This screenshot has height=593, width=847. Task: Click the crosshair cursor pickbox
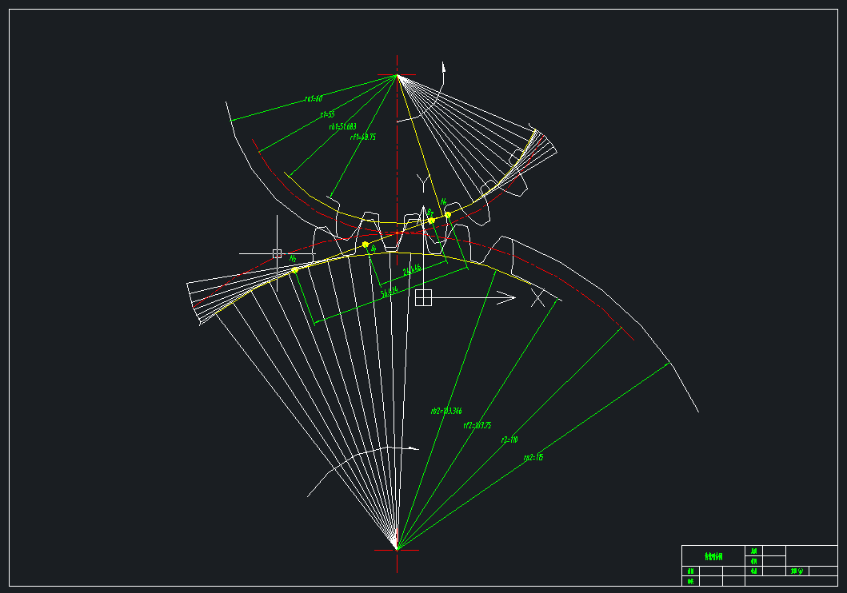coord(277,253)
